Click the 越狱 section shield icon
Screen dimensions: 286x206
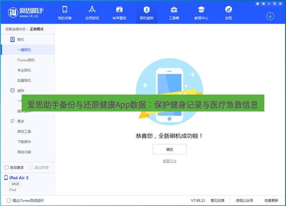point(12,90)
